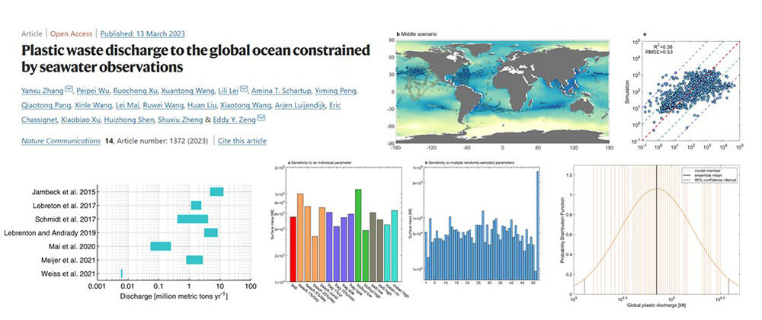
Task: Click the Meijer et al. 2021 label
Action: pos(68,261)
